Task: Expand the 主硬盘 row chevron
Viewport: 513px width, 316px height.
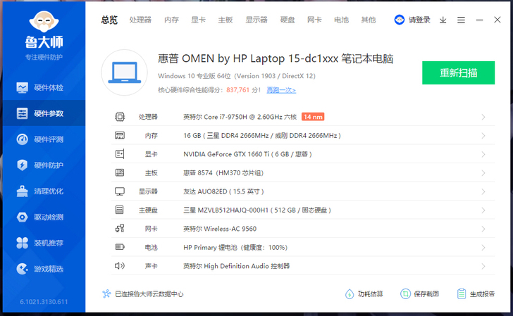Action: click(483, 210)
